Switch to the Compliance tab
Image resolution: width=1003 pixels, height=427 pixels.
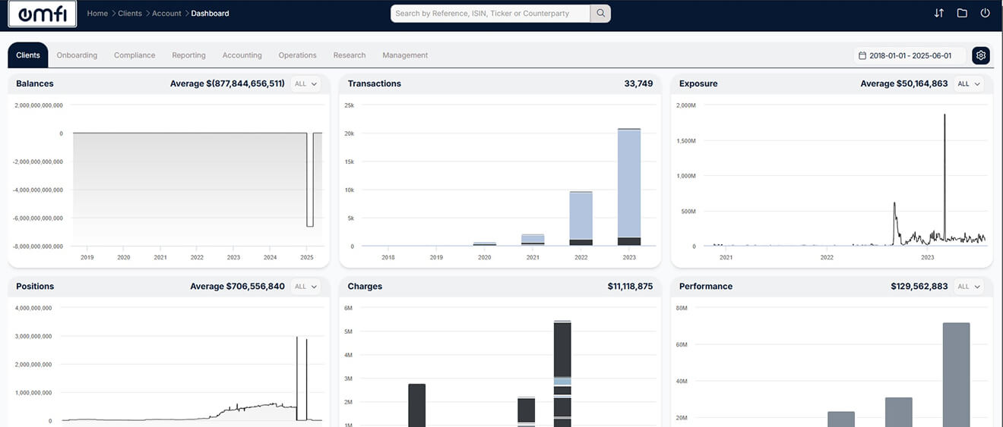tap(134, 55)
